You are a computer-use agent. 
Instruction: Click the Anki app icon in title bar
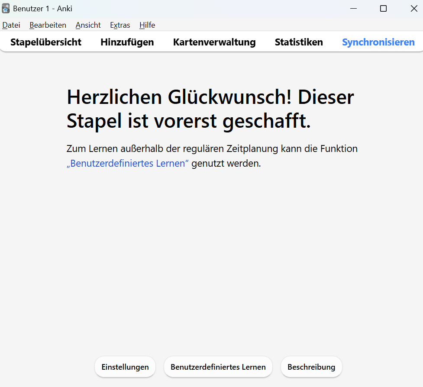(6, 9)
